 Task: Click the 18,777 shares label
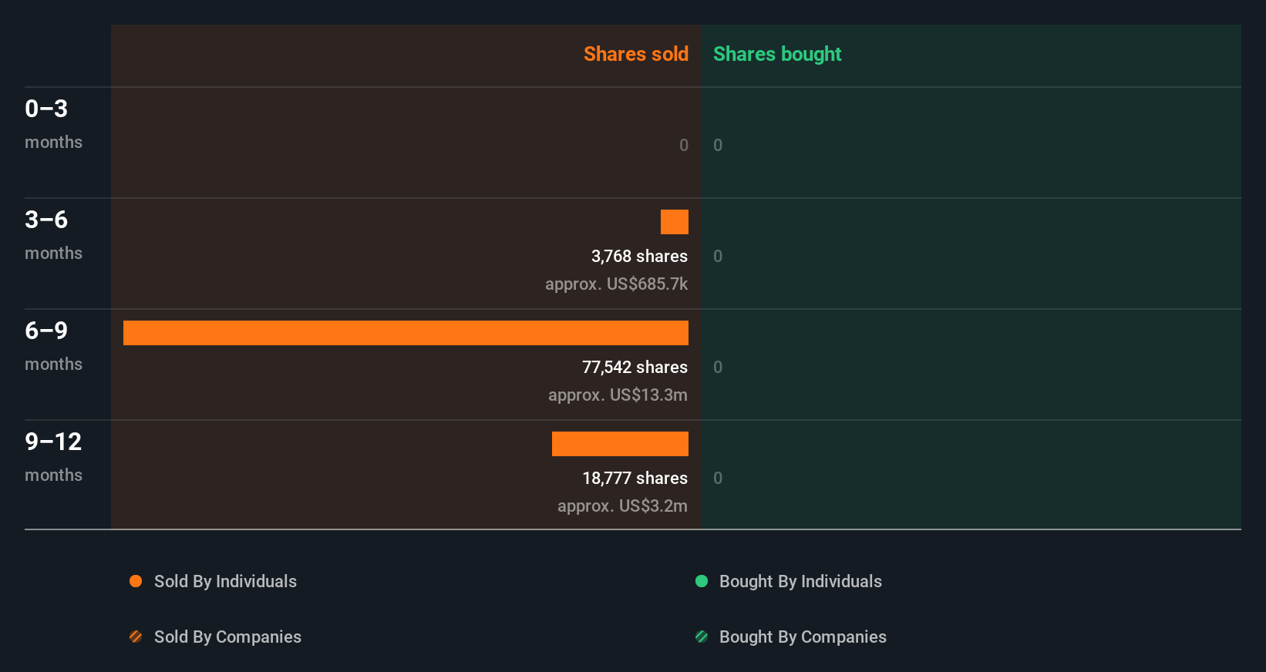pyautogui.click(x=635, y=478)
